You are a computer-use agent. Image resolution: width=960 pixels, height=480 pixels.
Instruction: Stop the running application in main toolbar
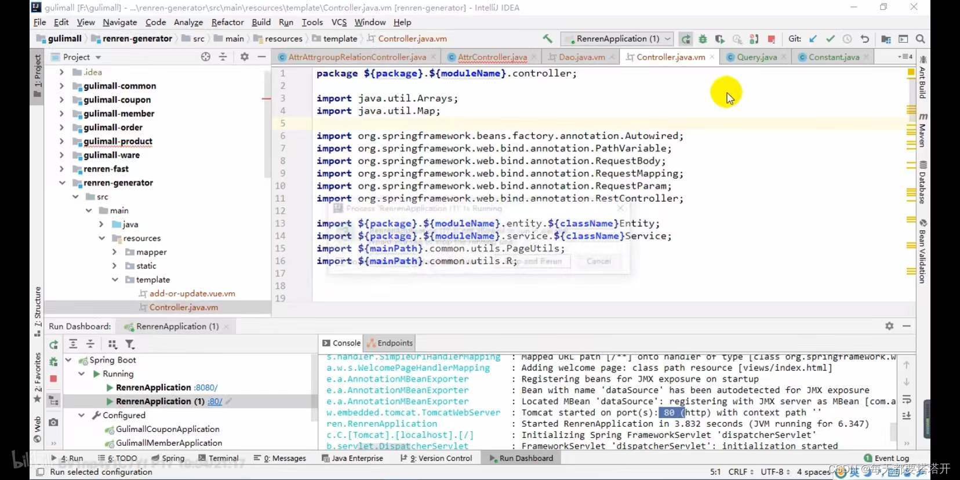(771, 39)
